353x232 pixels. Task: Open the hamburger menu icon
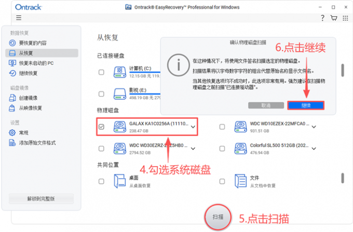point(19,18)
